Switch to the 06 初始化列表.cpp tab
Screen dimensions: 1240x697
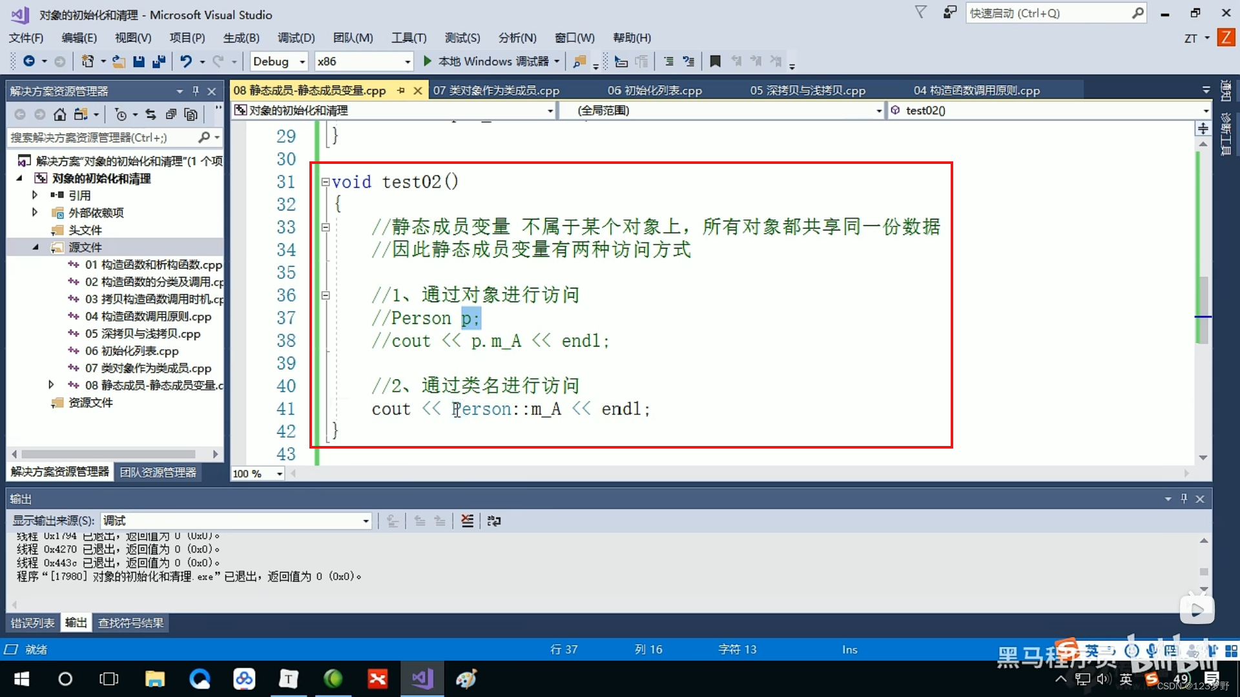coord(654,90)
